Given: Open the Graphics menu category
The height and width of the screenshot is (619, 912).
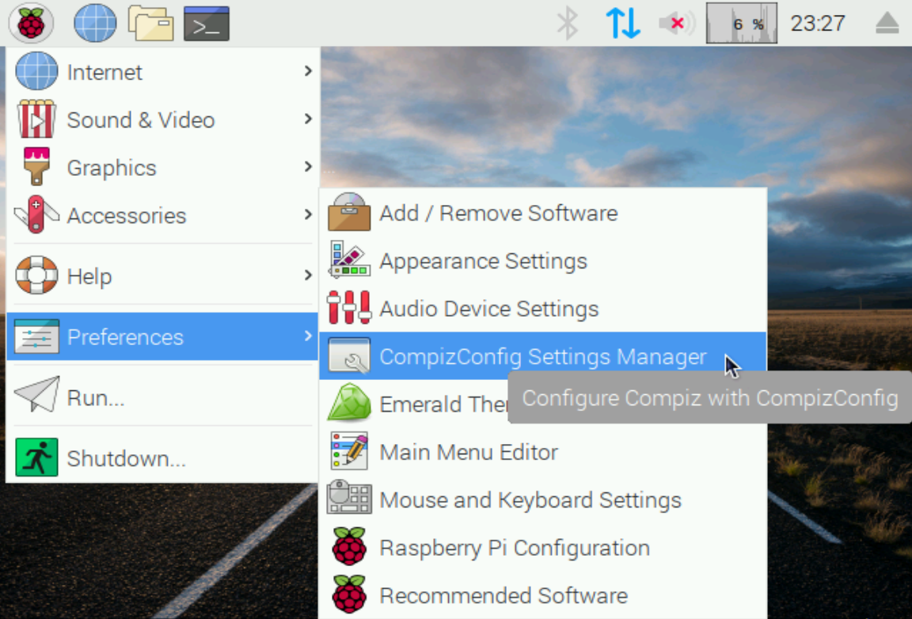Looking at the screenshot, I should [162, 167].
